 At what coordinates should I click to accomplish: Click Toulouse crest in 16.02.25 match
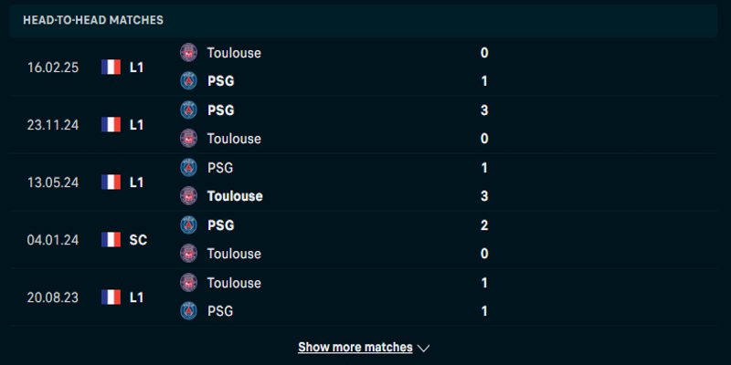coord(188,53)
